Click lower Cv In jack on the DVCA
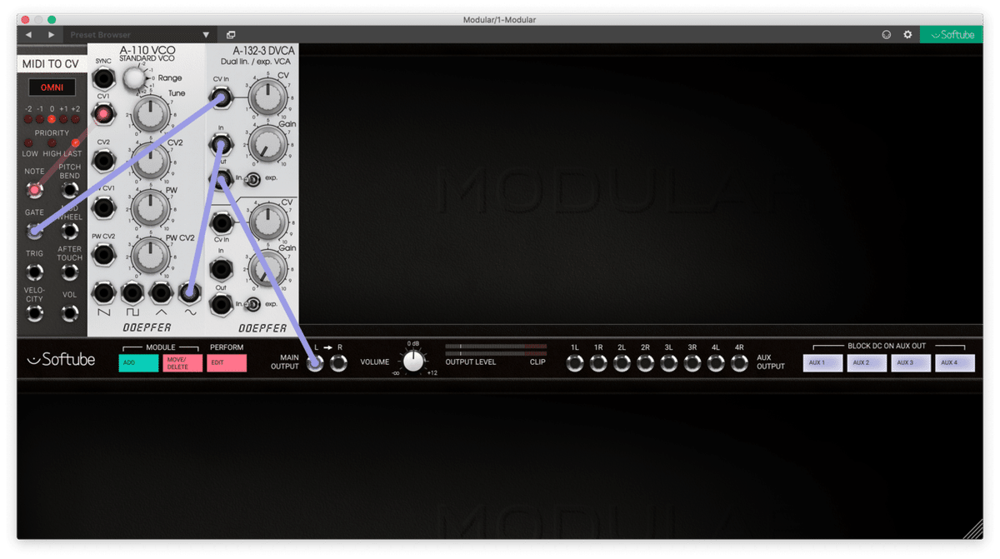The image size is (1000, 559). tap(221, 222)
